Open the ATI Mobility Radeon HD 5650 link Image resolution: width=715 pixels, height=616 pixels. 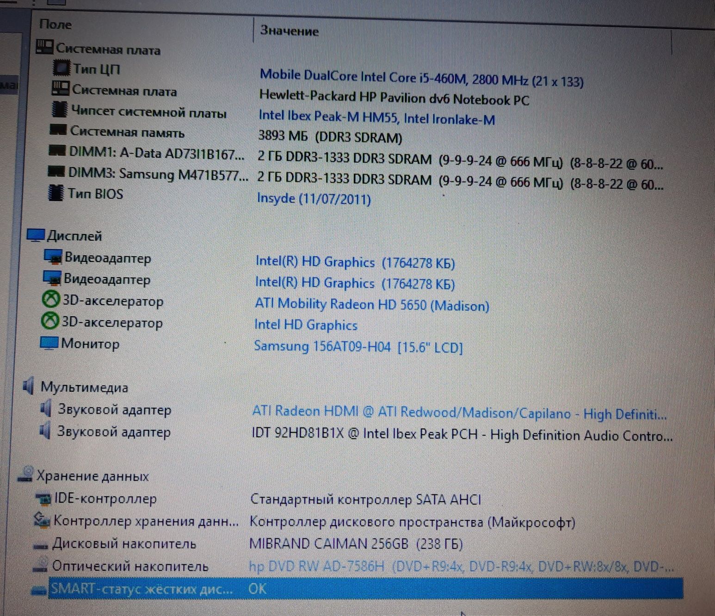point(372,305)
